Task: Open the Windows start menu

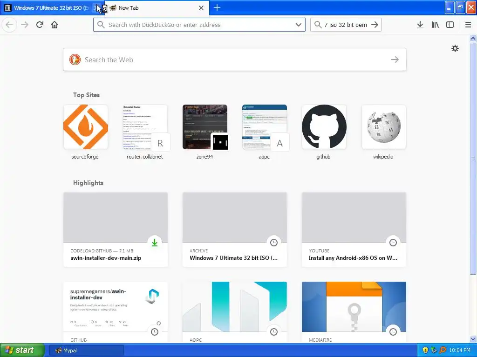Action: [22, 350]
